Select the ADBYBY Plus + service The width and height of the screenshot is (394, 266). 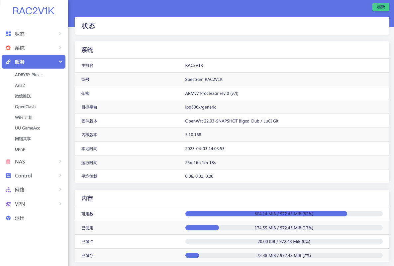point(29,75)
